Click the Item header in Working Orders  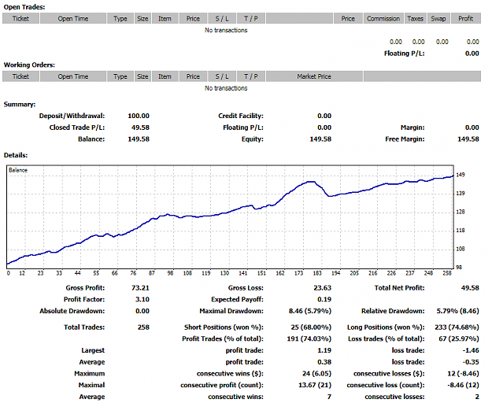click(x=165, y=76)
